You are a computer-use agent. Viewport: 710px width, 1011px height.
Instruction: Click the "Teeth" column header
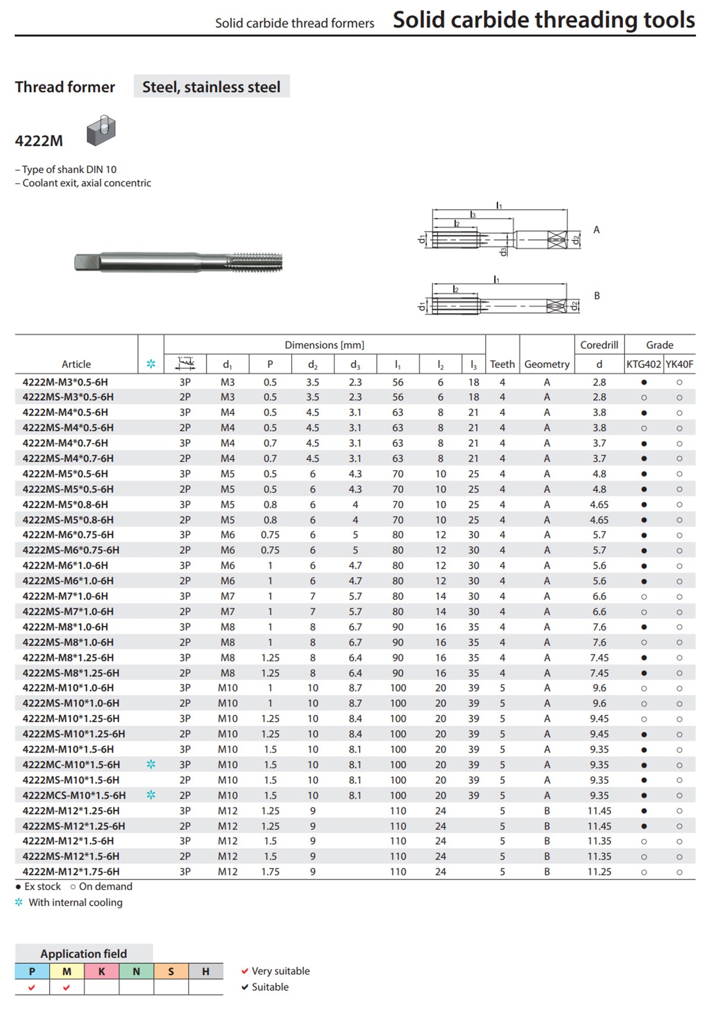pos(502,364)
